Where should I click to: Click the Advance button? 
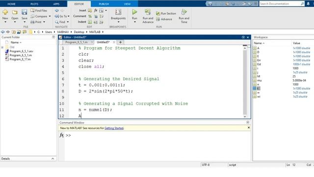tap(164, 19)
